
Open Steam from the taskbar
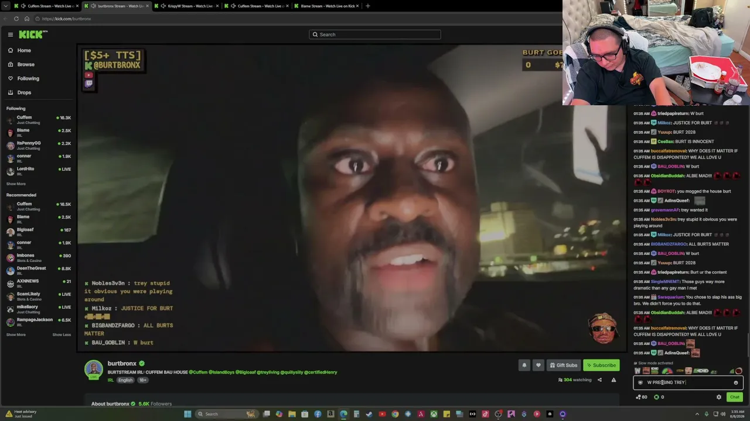click(x=369, y=414)
